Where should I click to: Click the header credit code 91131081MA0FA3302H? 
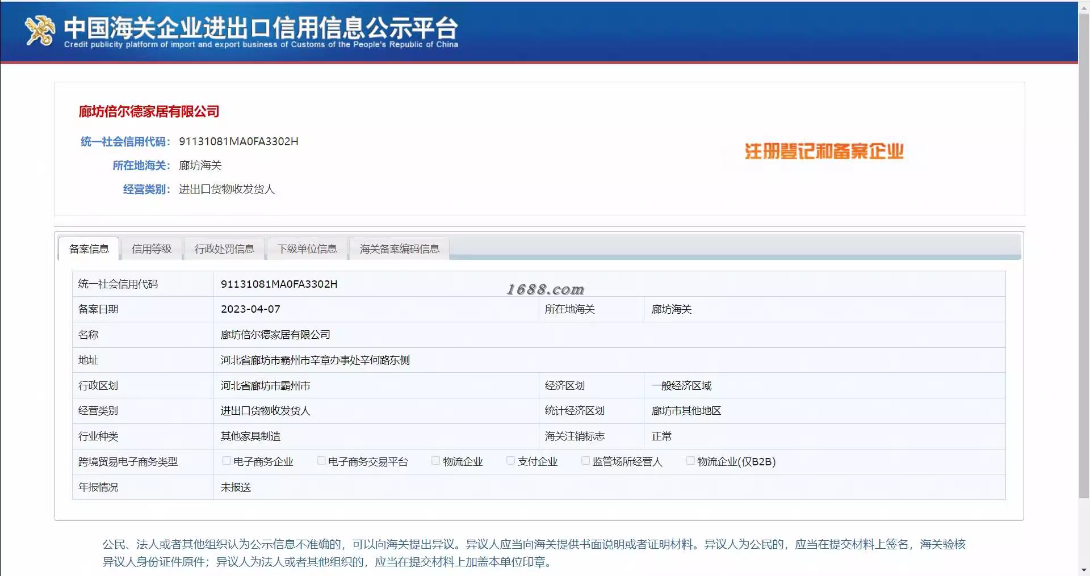(238, 141)
